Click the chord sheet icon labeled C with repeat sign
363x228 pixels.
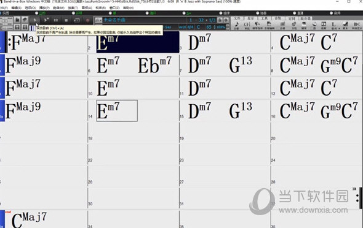[x=247, y=25]
